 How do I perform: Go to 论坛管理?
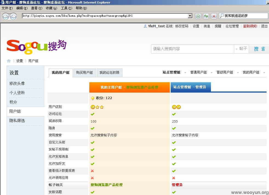click(232, 26)
